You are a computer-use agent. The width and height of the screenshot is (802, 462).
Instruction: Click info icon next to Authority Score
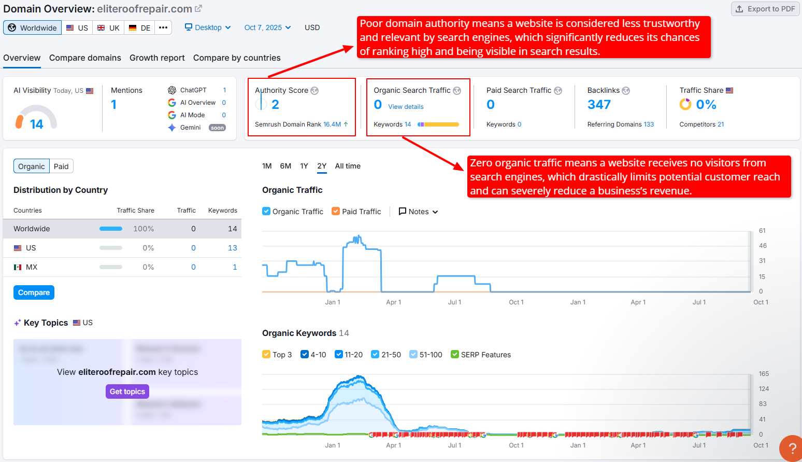pyautogui.click(x=314, y=91)
